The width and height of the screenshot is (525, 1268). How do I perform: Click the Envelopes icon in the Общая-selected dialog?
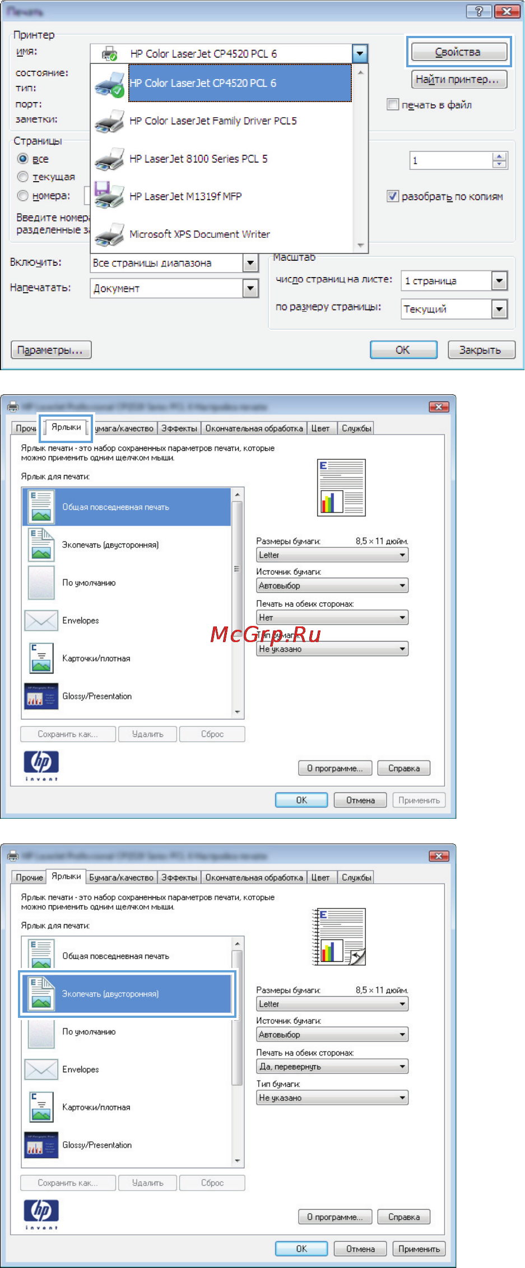tap(41, 620)
